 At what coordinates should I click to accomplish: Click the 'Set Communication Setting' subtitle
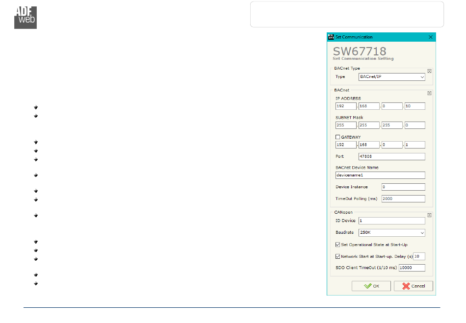pos(363,58)
